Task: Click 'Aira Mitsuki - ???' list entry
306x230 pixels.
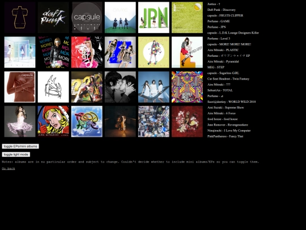Action: 219,85
